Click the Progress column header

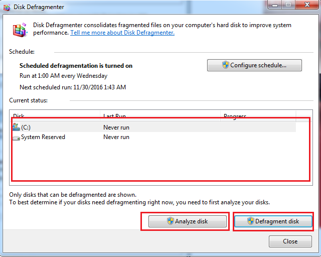coord(257,116)
